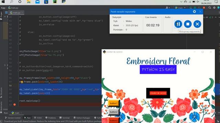
Task: Click the red JOHNY BE GOOD label
Action: click(158, 93)
